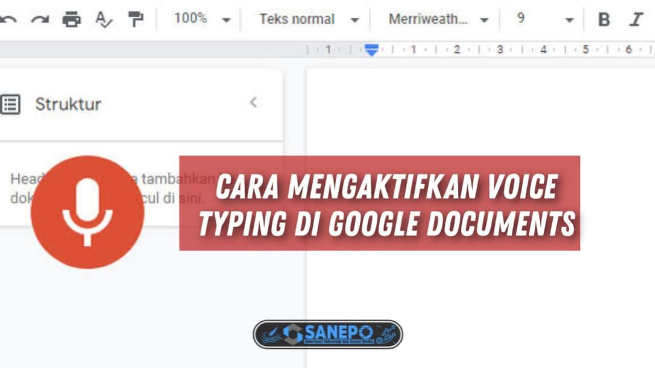Open the Teks normal style dropdown
Image resolution: width=655 pixels, height=368 pixels.
pyautogui.click(x=309, y=19)
